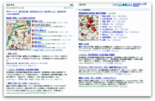Click star after numbered result 1. 銀座 久兵衛
The width and height of the screenshot is (155, 101).
pos(18,53)
